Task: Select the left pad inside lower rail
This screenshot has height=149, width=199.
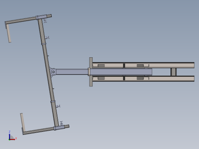Action: click(101, 78)
